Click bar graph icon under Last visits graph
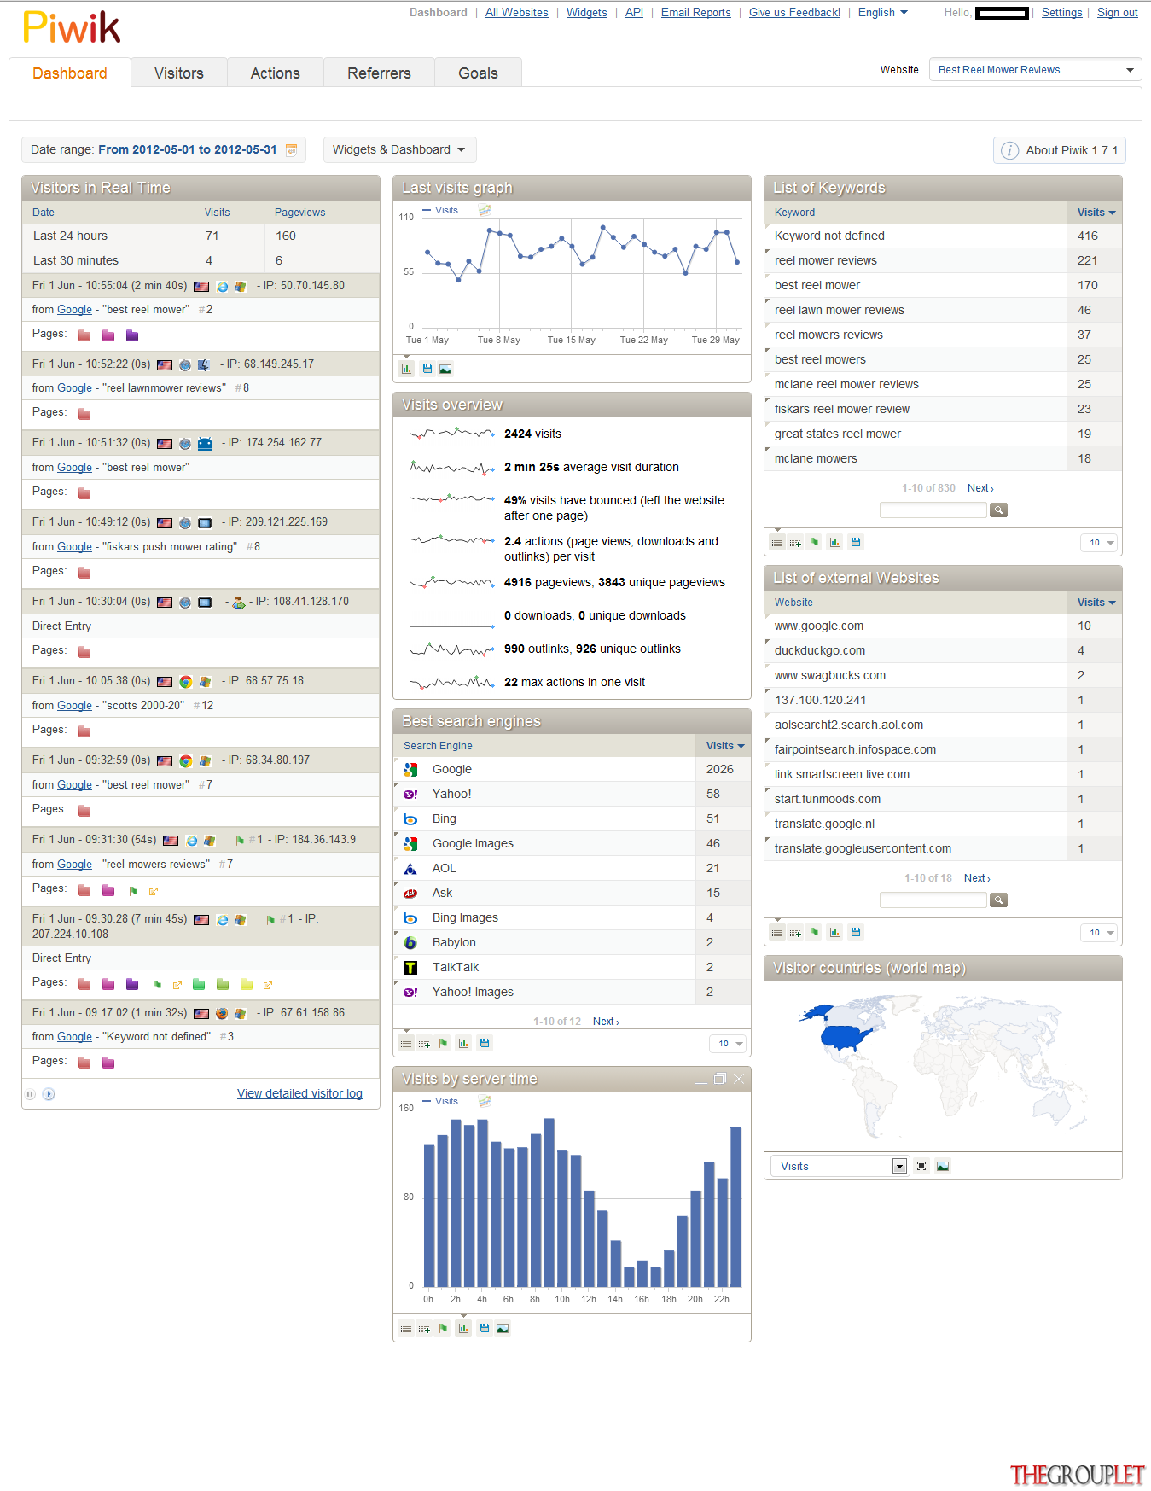The height and width of the screenshot is (1491, 1151). [407, 369]
